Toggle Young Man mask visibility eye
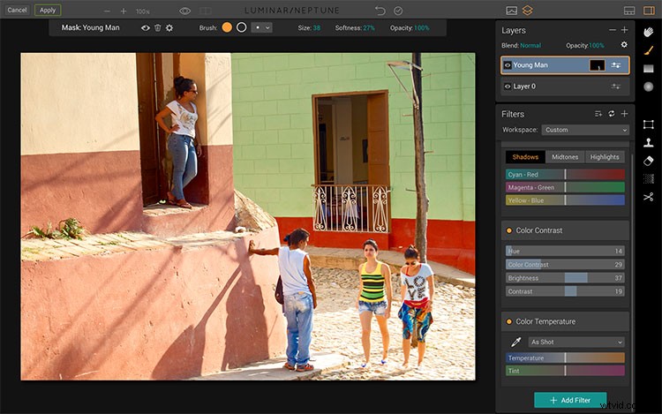The width and height of the screenshot is (662, 414). point(146,28)
